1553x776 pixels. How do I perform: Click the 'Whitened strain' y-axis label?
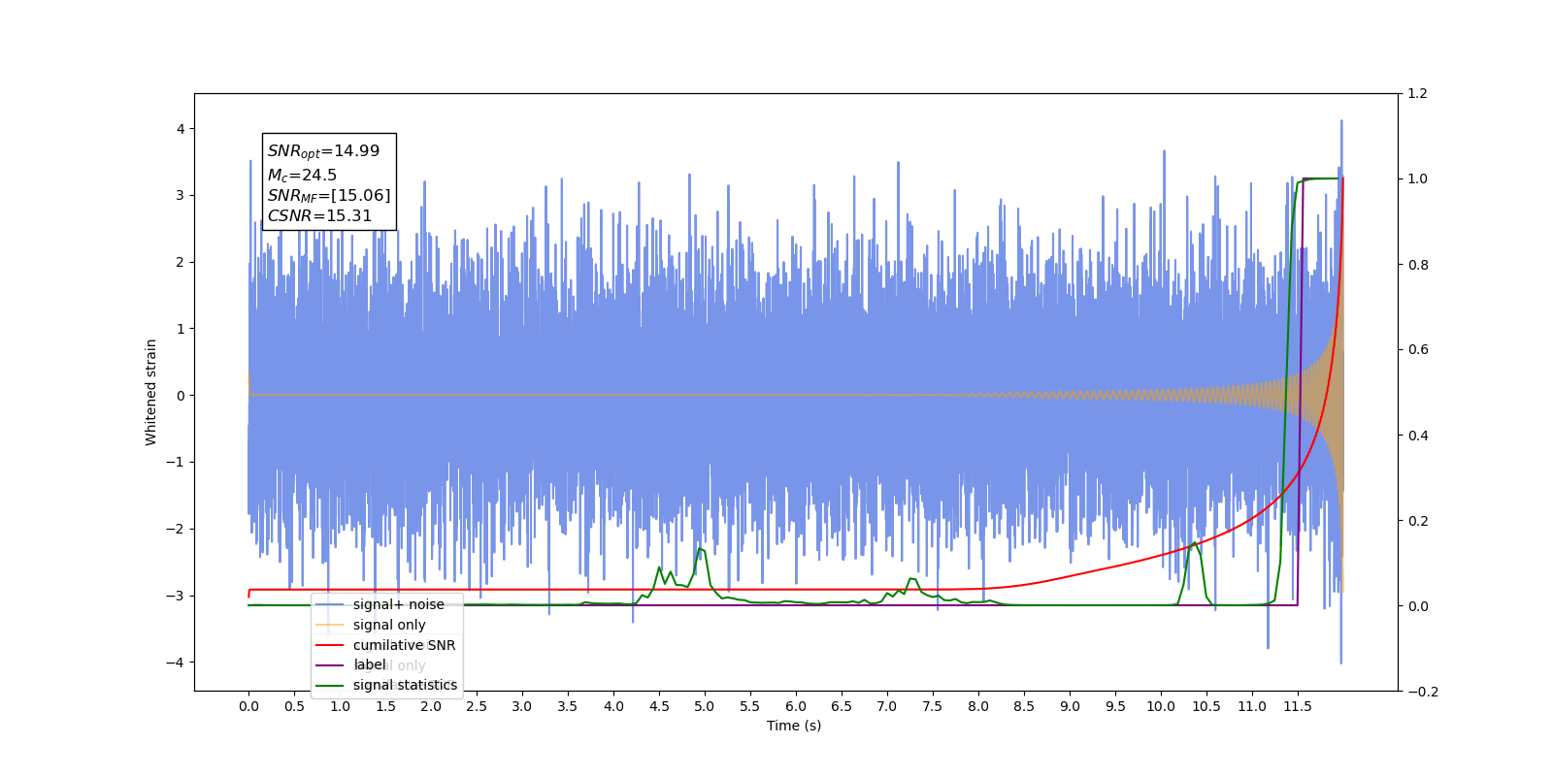(x=150, y=392)
